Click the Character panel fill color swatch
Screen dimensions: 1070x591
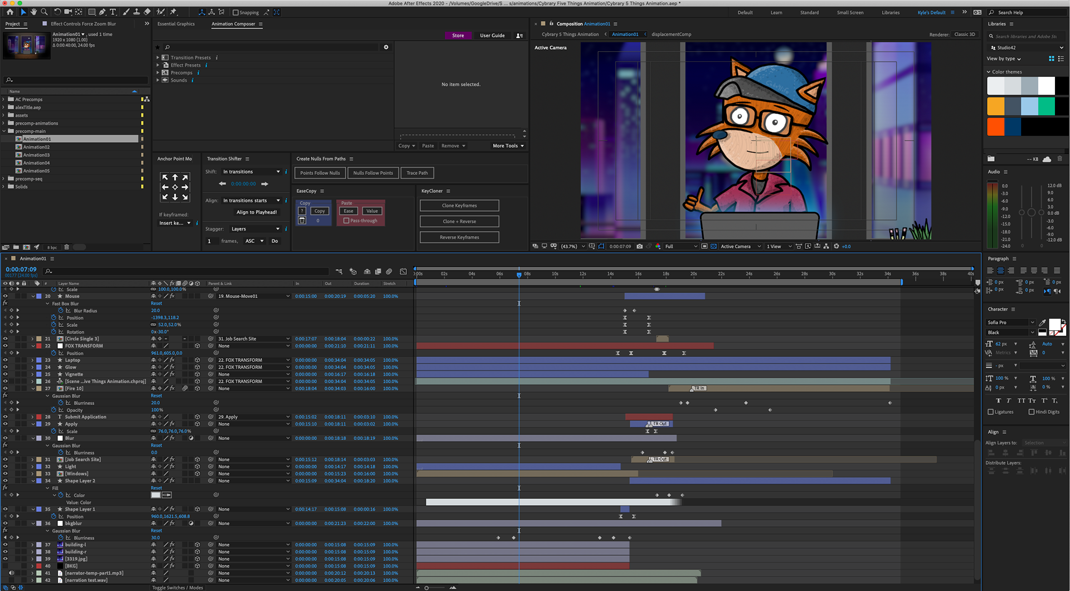tap(1054, 324)
